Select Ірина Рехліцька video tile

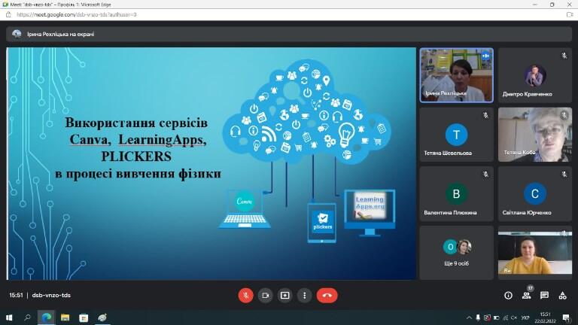coord(456,75)
